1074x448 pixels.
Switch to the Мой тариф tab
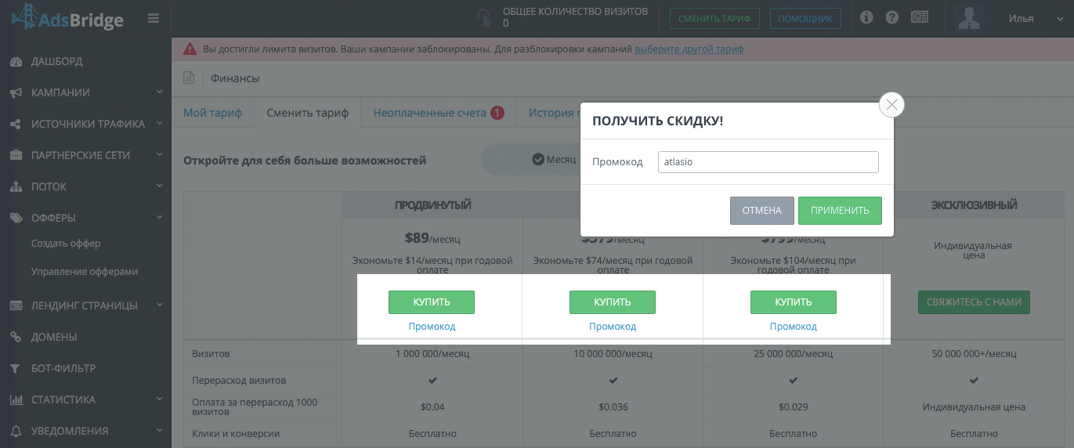coord(213,113)
